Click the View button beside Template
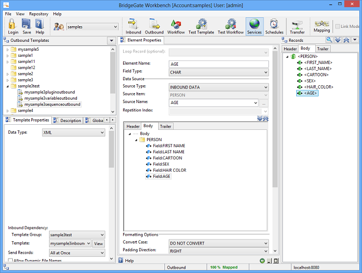 [99, 243]
